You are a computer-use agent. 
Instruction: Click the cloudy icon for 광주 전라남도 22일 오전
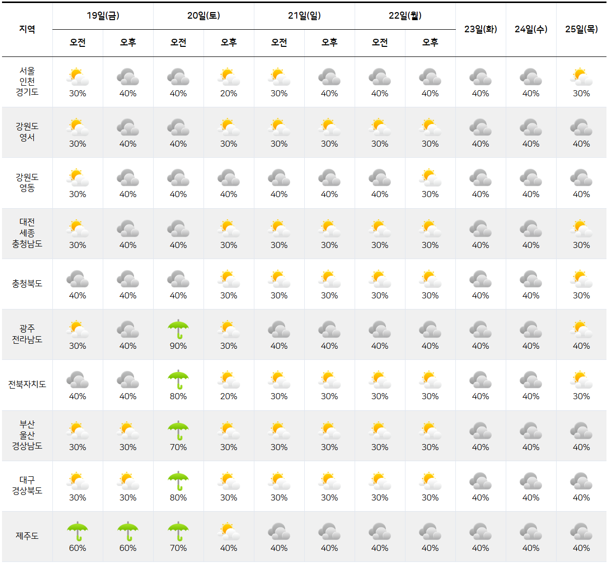pos(380,330)
